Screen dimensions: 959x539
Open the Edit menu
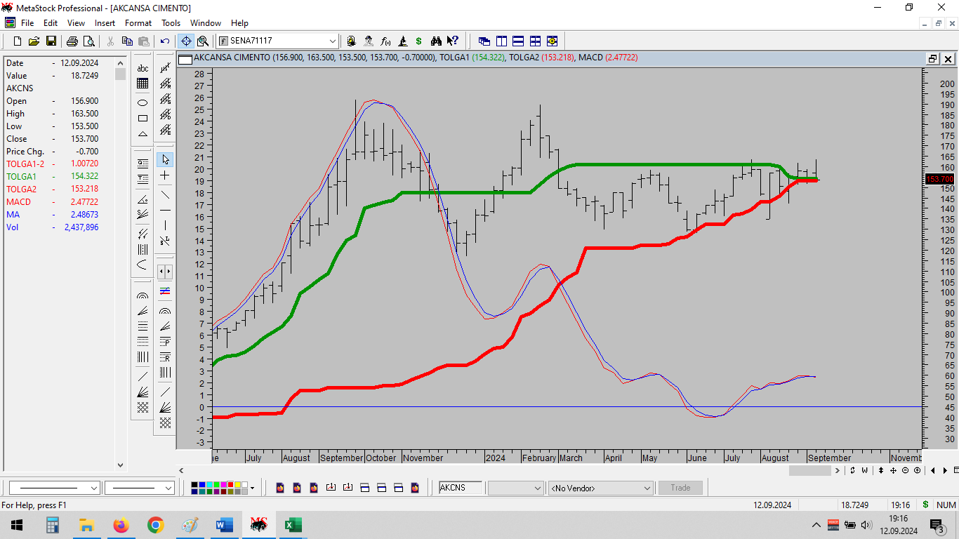(x=51, y=23)
